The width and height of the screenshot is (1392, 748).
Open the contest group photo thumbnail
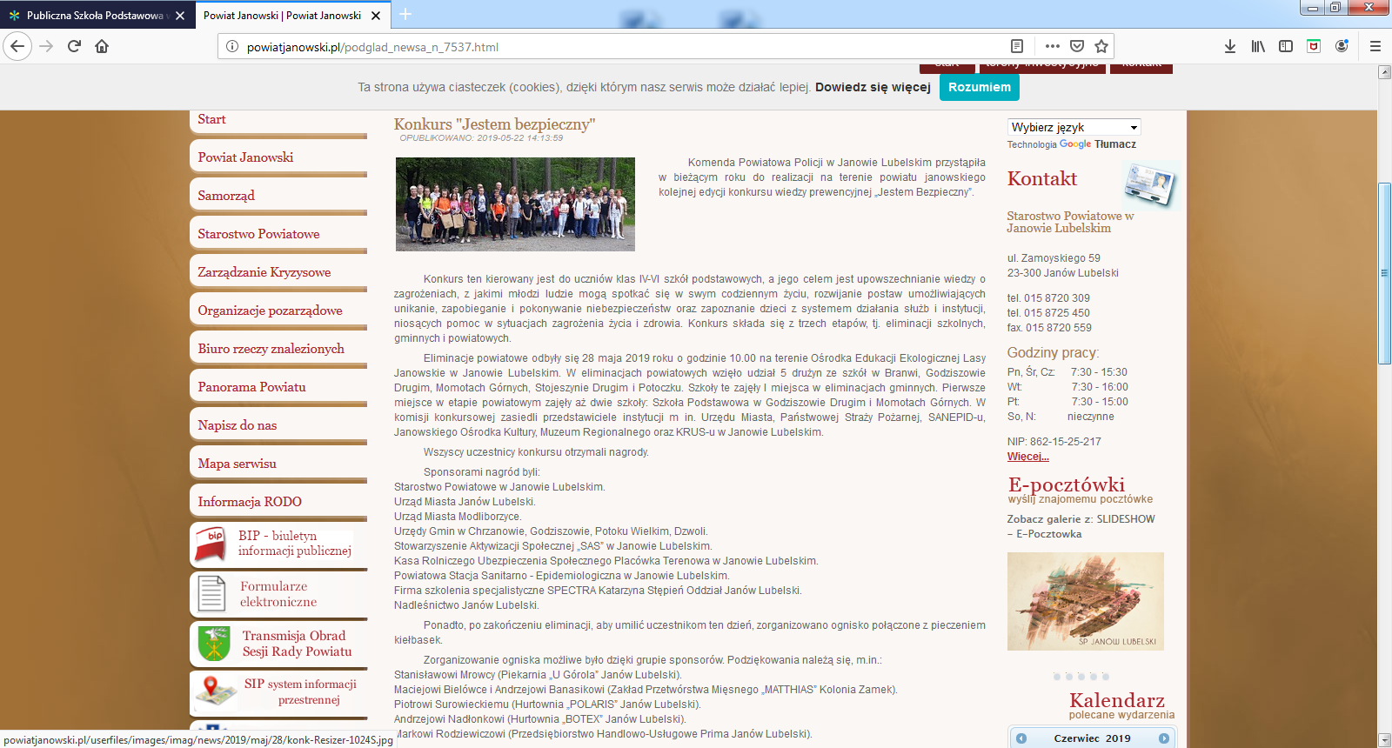click(515, 204)
